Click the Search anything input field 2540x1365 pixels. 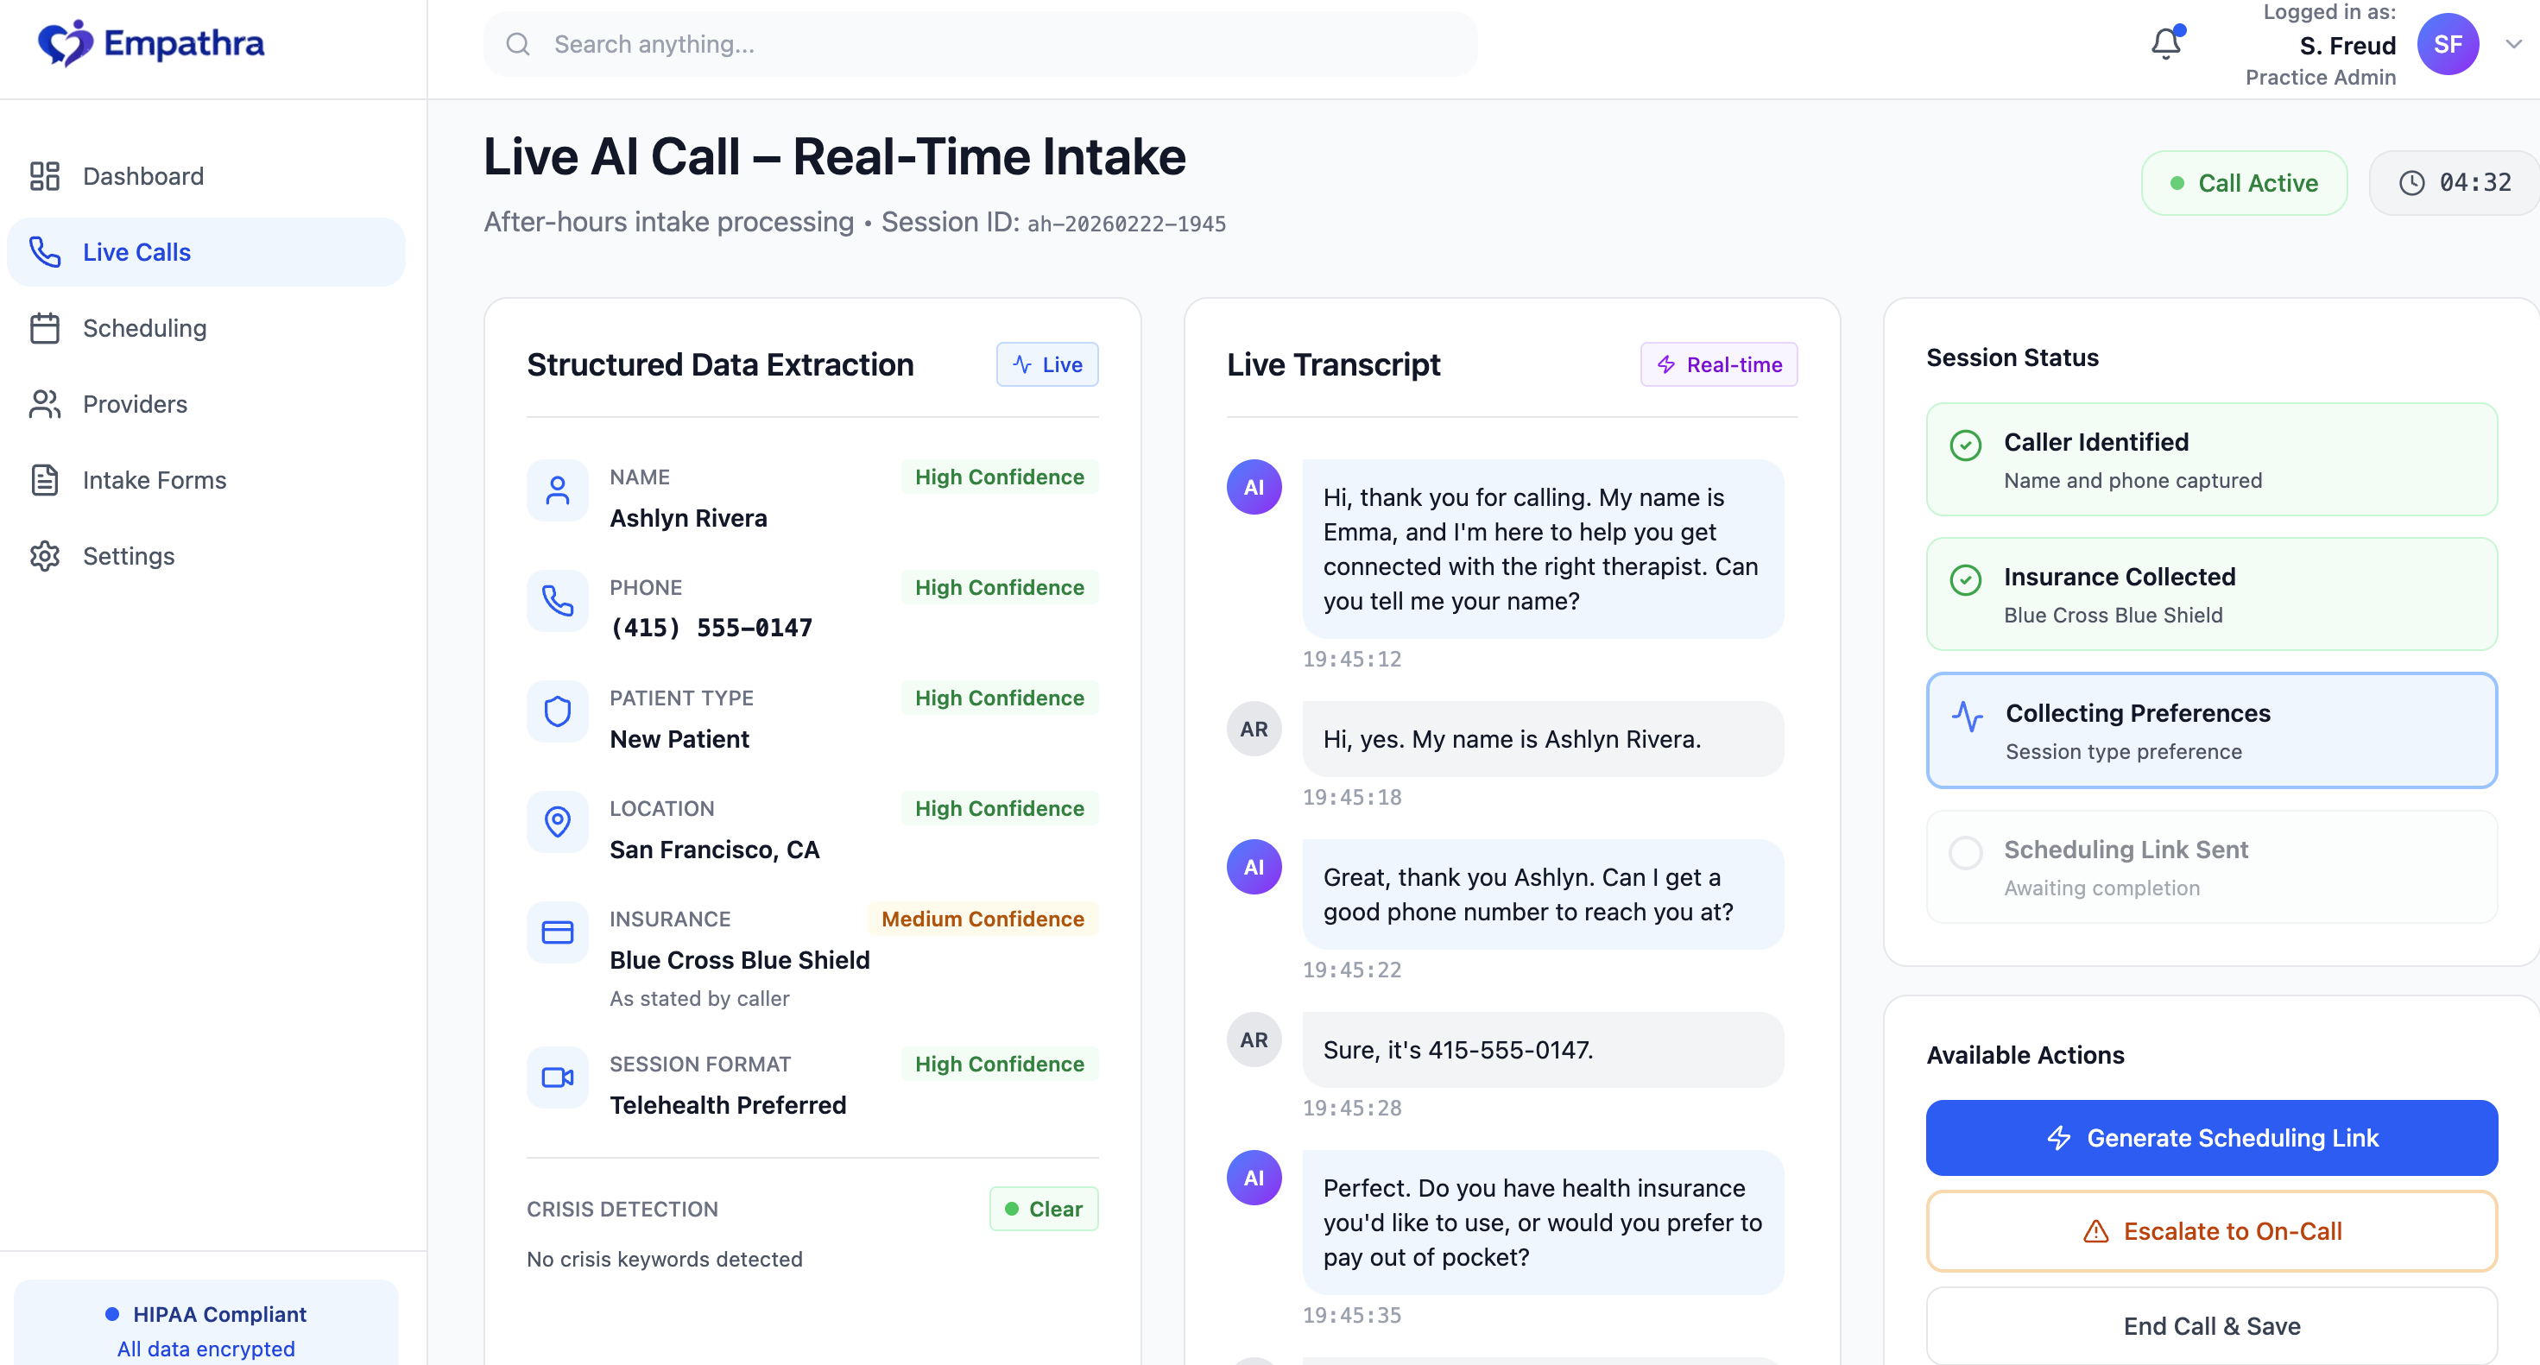981,43
